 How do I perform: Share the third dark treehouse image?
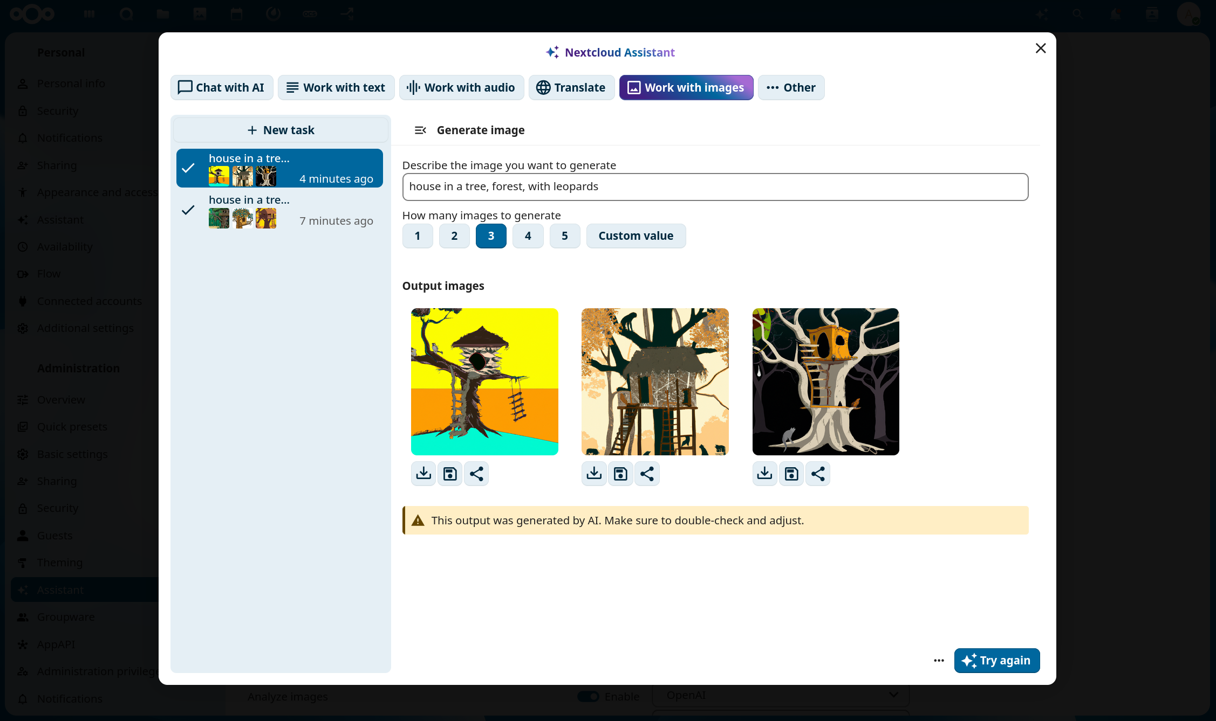pos(818,474)
